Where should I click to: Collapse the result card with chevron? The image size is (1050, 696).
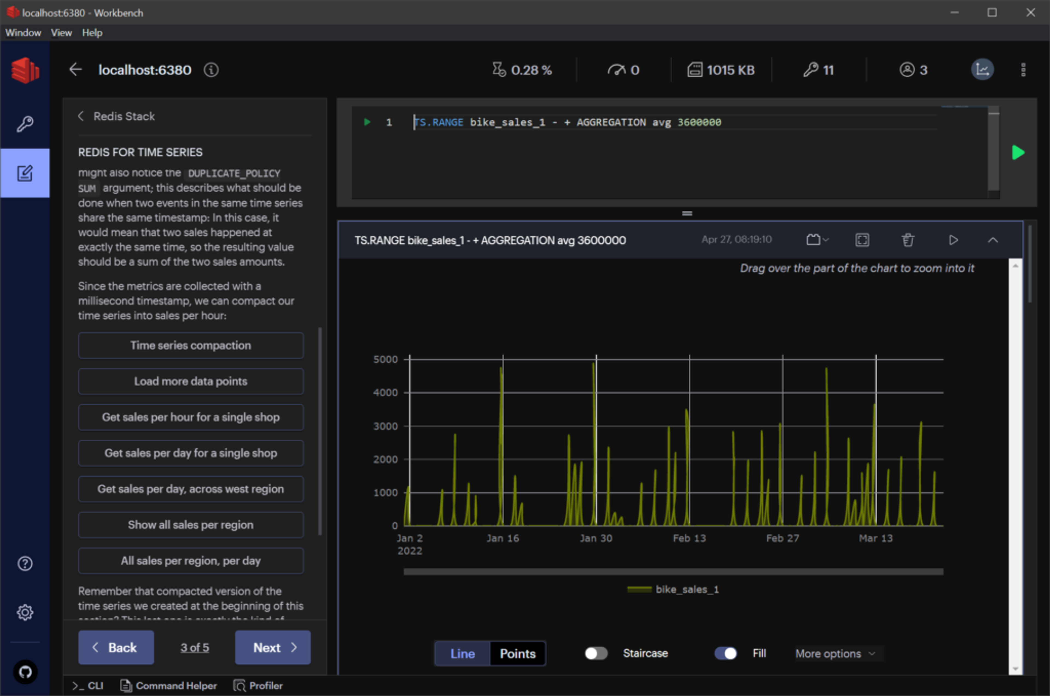[x=993, y=240]
